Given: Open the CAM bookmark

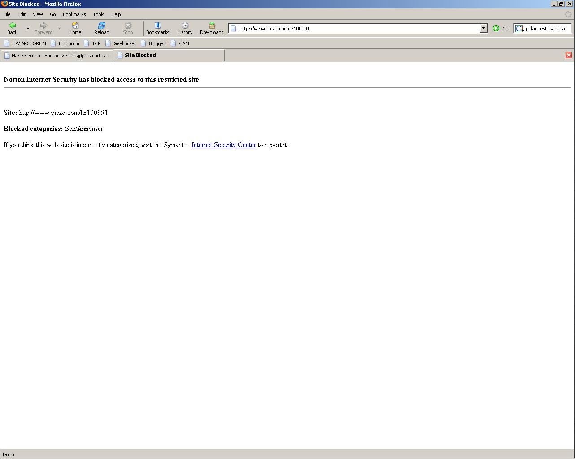Looking at the screenshot, I should tap(180, 43).
